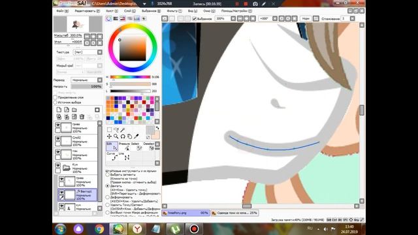The height and width of the screenshot is (235, 418).
Task: Select the rotate canvas tool
Action: point(123,136)
